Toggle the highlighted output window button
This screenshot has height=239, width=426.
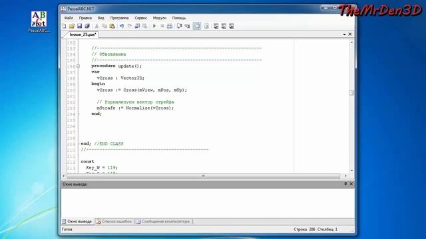click(197, 26)
